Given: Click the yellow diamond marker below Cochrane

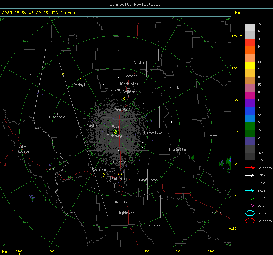Looking at the screenshot, I should click(104, 175).
